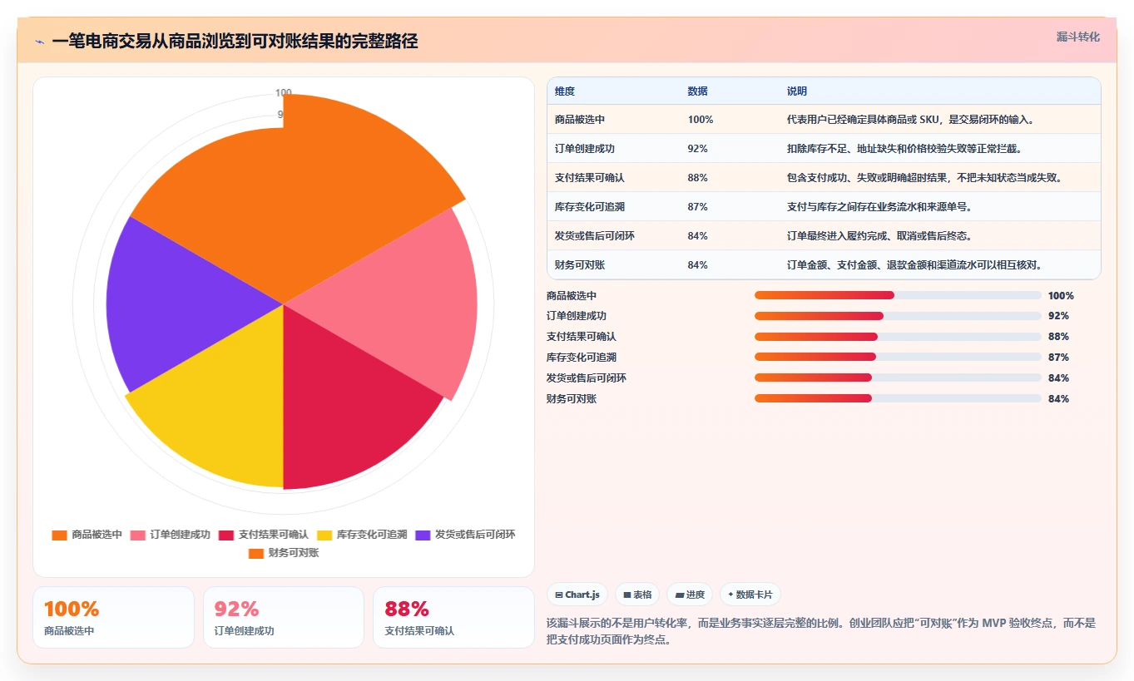Image resolution: width=1134 pixels, height=681 pixels.
Task: Click the 表格 tag
Action: [x=637, y=595]
